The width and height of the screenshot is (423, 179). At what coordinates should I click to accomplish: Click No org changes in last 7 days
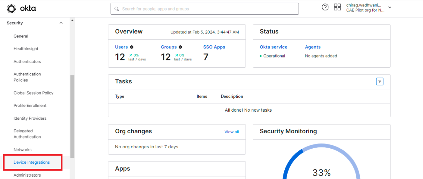[x=147, y=147]
